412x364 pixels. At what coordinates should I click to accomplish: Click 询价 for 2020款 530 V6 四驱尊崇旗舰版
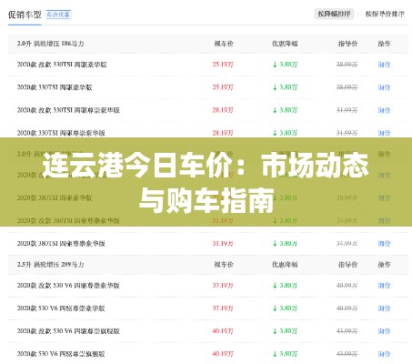(384, 354)
